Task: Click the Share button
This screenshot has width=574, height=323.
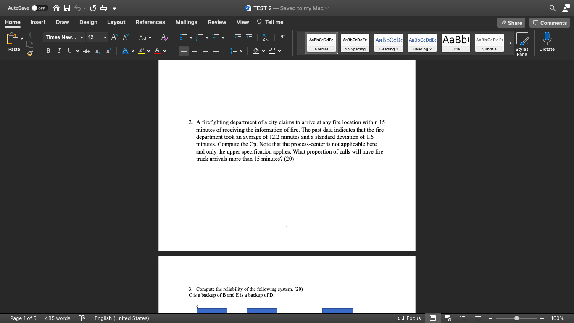Action: [x=511, y=23]
